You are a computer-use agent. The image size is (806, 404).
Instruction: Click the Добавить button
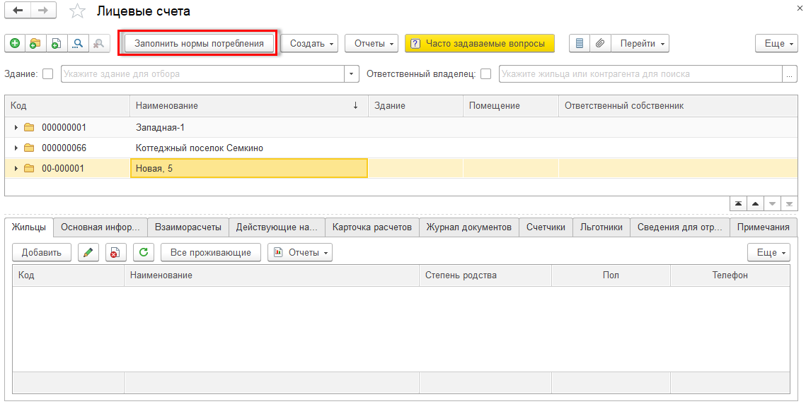(x=42, y=252)
